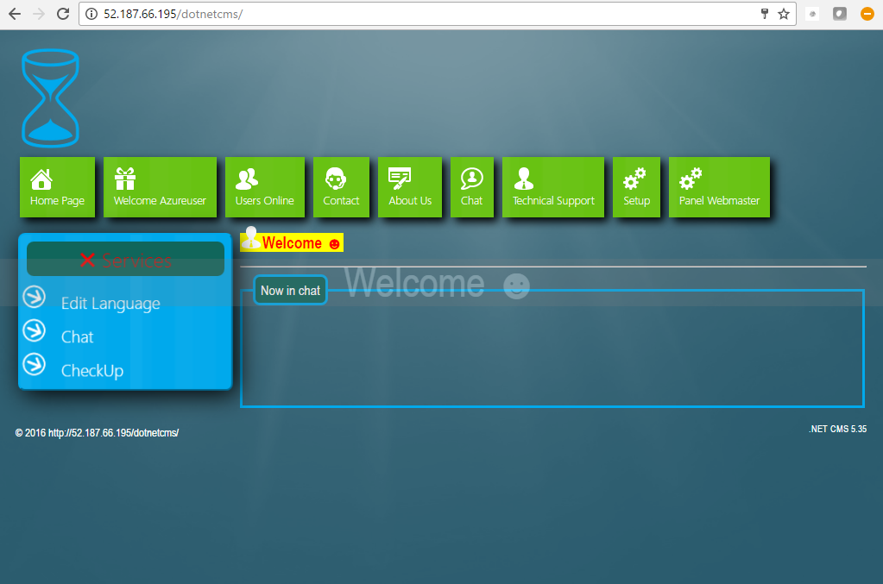The height and width of the screenshot is (584, 883).
Task: Expand the arrow next to Chat in Services
Action: (x=34, y=330)
